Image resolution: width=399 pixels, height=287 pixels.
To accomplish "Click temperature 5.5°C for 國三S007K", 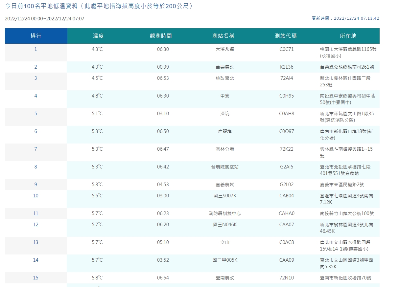I will [97, 196].
